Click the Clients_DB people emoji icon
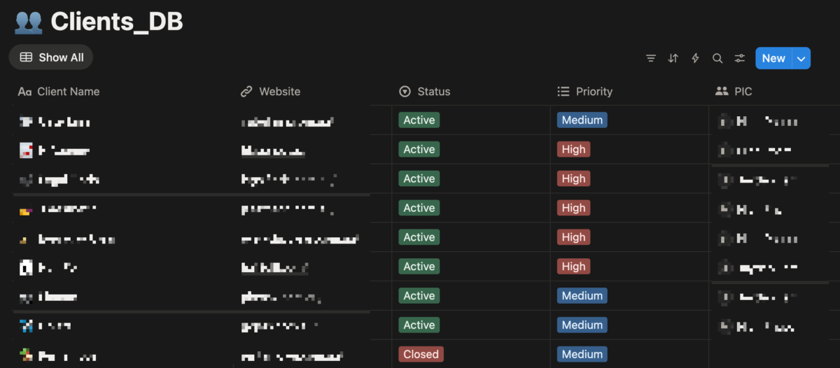This screenshot has height=368, width=840. [x=29, y=22]
